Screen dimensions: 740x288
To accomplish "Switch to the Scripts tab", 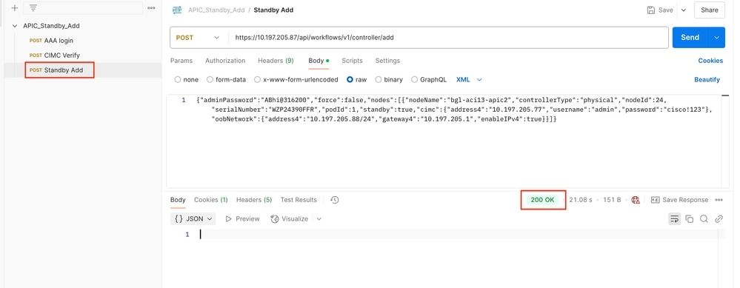I will click(352, 61).
